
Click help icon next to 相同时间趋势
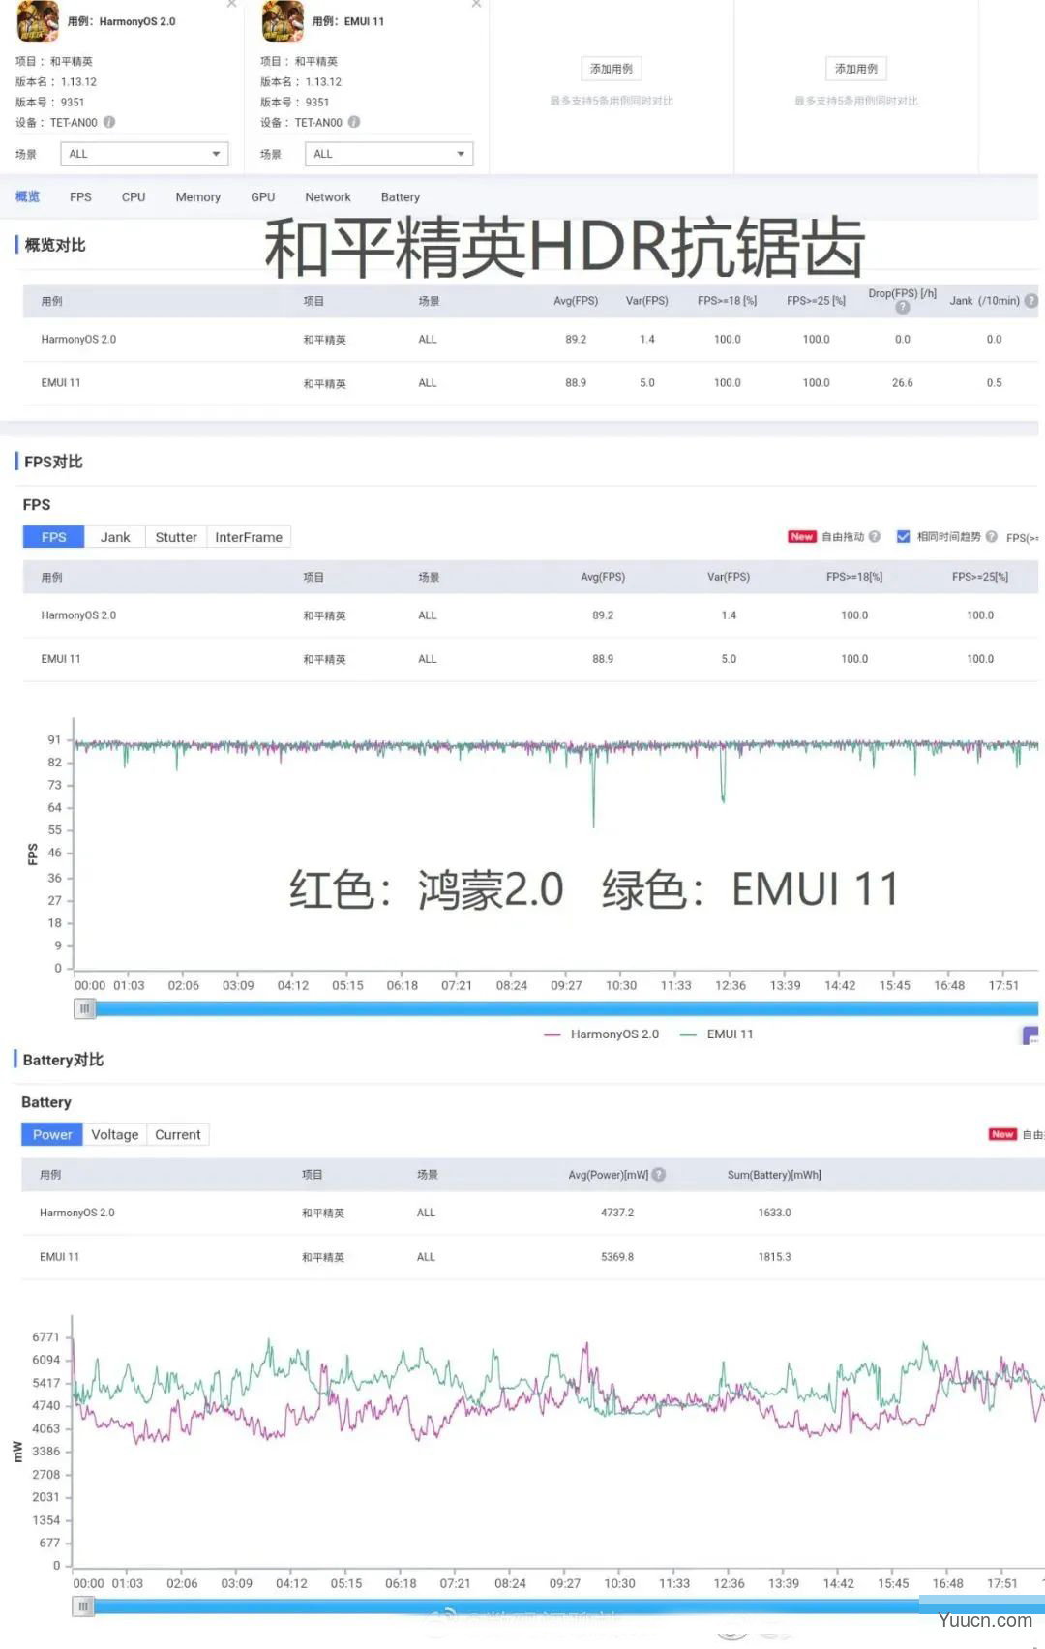click(992, 536)
